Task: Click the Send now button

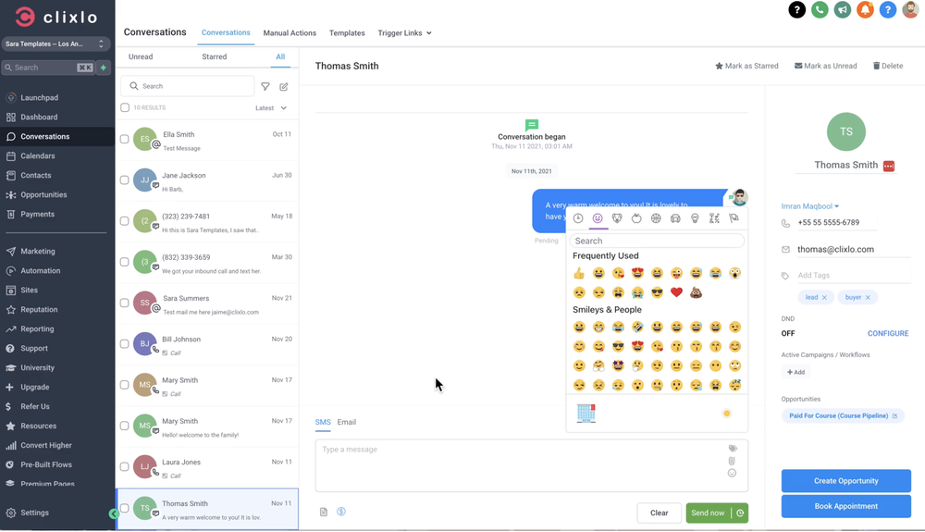Action: point(708,513)
